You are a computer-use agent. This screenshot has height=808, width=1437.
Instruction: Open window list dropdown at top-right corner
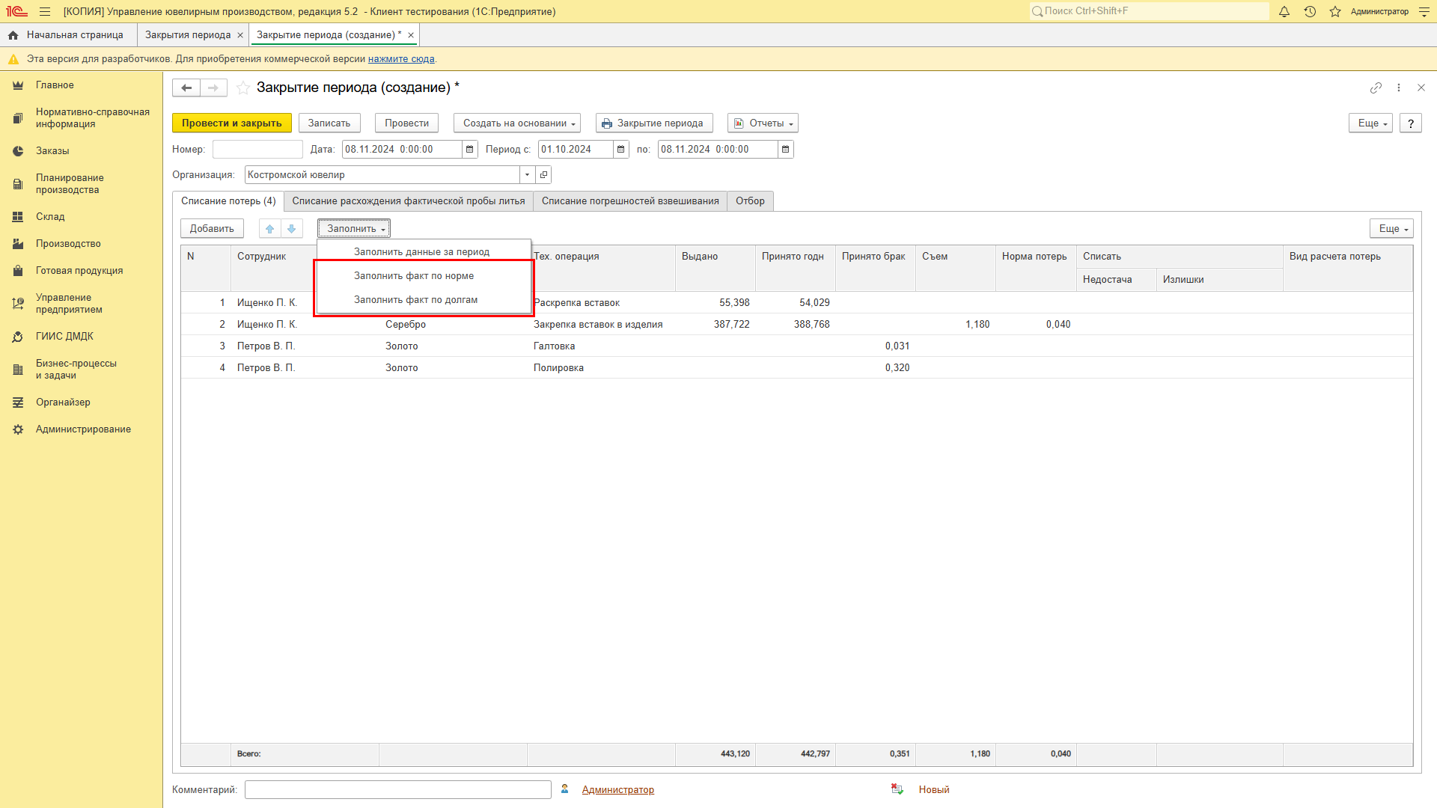pyautogui.click(x=1424, y=11)
